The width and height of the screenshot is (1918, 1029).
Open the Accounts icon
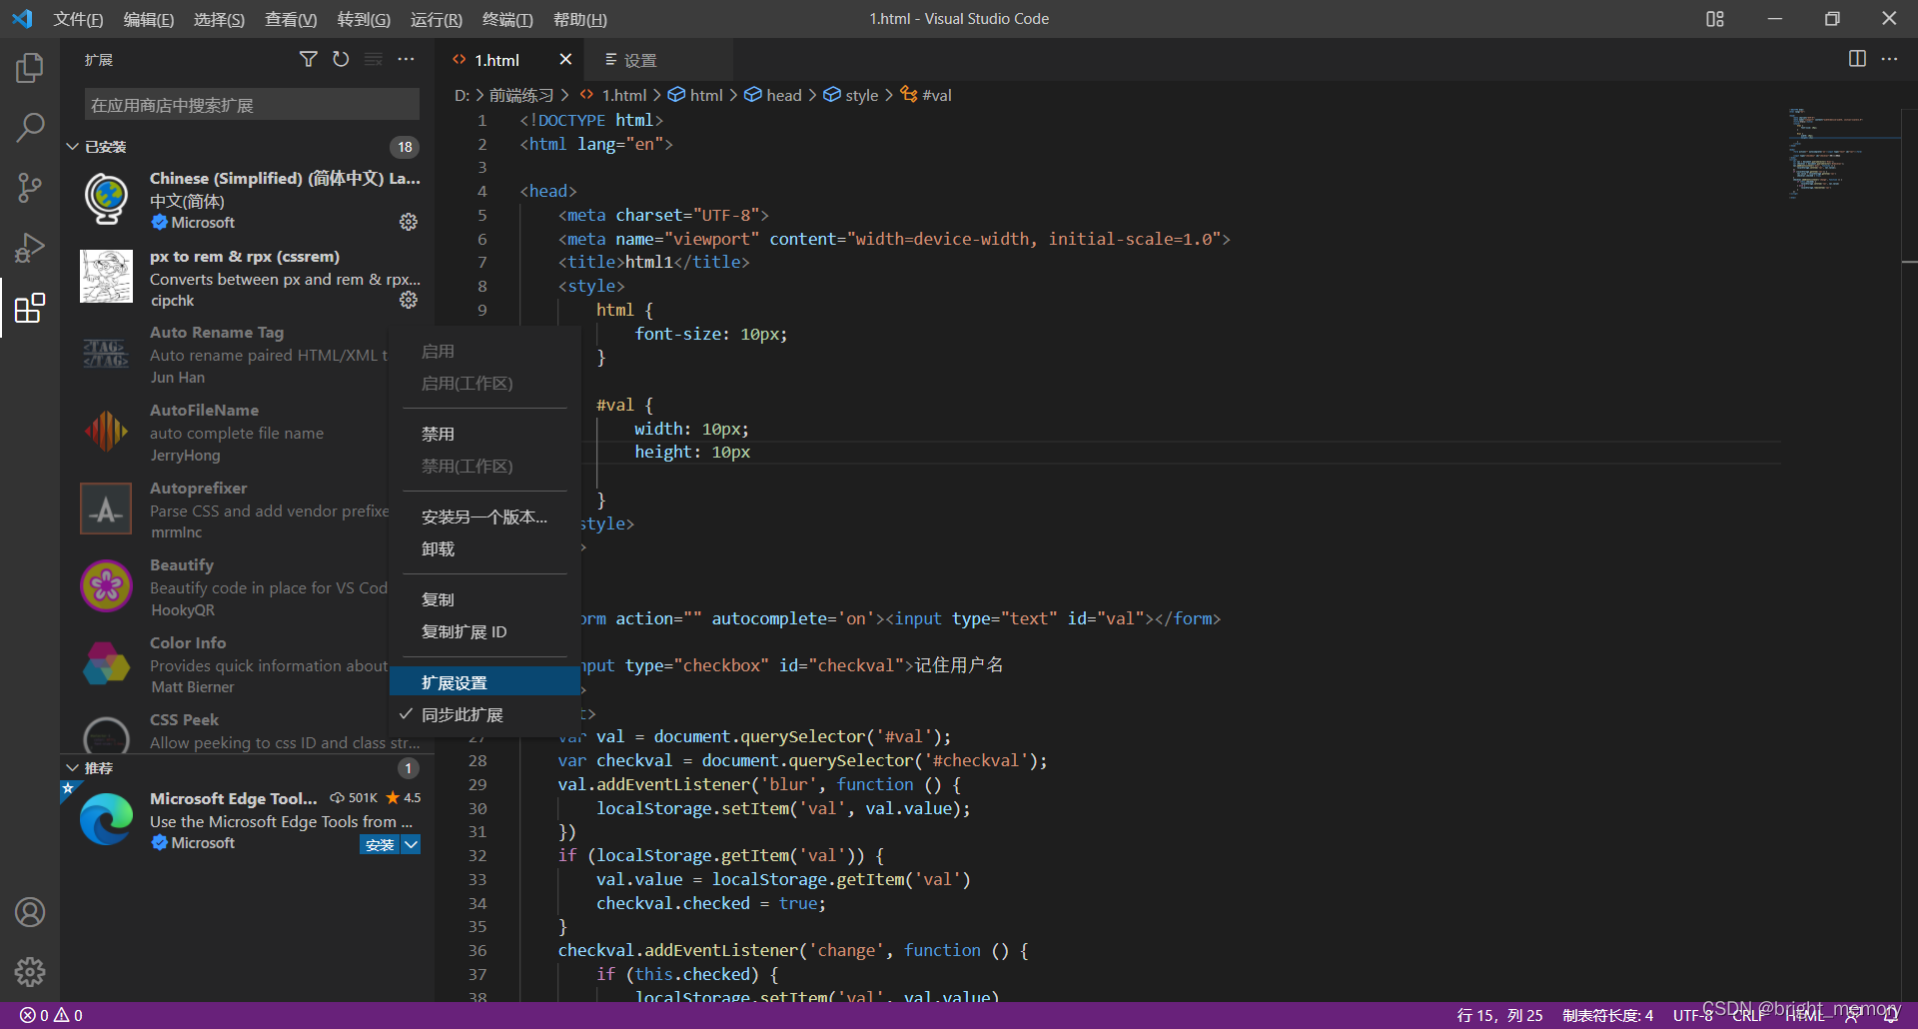click(x=30, y=912)
